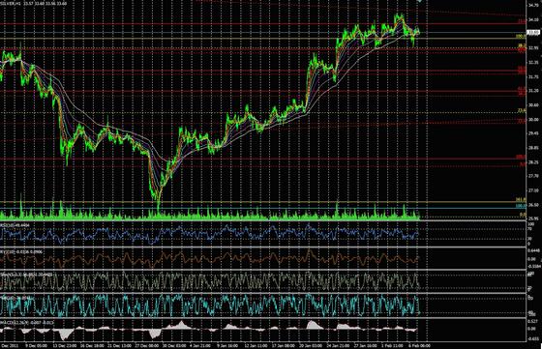Click the 4 Jan 21:00 time label
The width and height of the screenshot is (542, 349).
tap(201, 345)
